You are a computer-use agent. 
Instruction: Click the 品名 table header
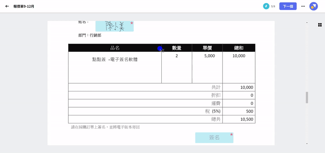pos(115,48)
